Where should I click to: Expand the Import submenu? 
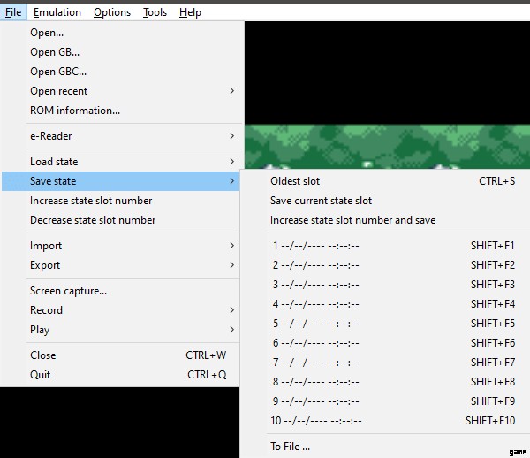(46, 246)
